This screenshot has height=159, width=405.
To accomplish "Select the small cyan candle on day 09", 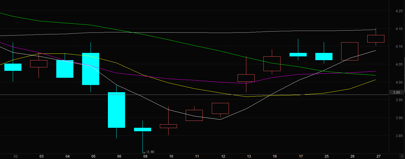I will 142,130.
